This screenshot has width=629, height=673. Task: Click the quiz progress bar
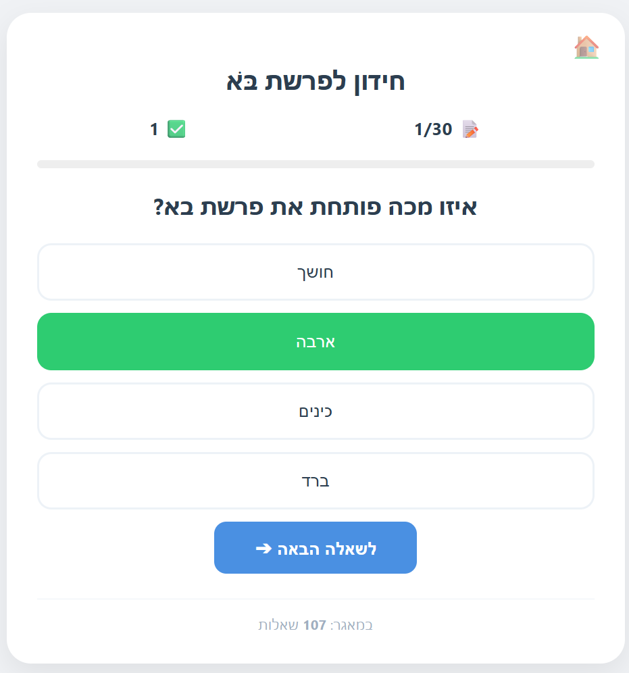pyautogui.click(x=316, y=164)
